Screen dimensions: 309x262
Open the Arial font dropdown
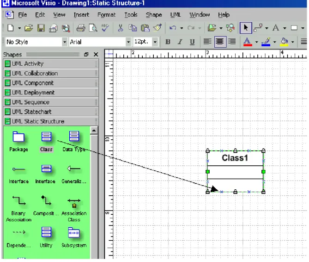[x=128, y=42]
